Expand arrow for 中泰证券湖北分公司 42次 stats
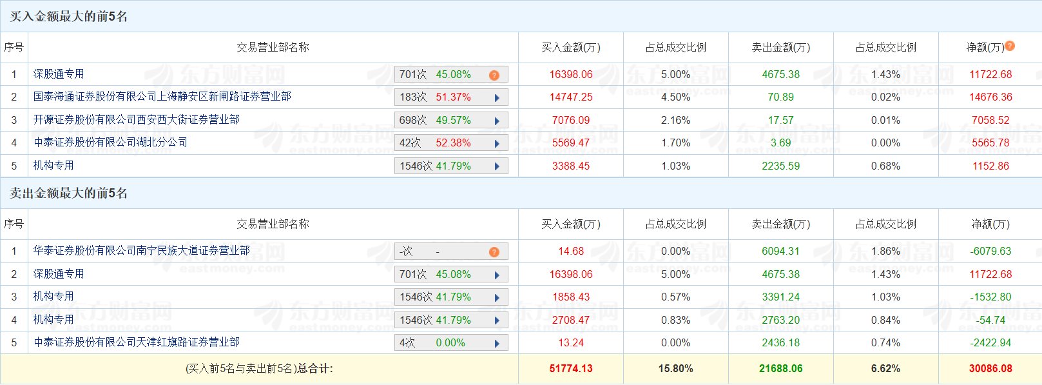The height and width of the screenshot is (385, 1042). [x=497, y=143]
